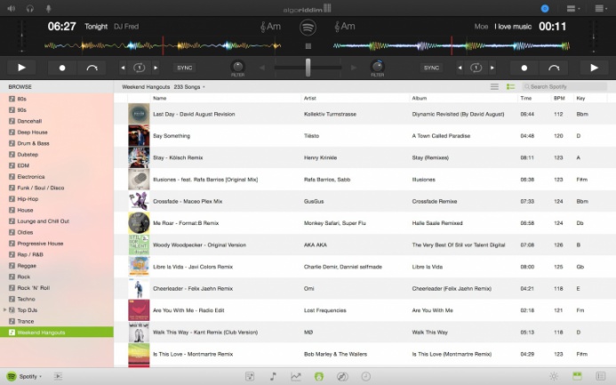Click the left deck waveform
This screenshot has width=616, height=385.
163,46
